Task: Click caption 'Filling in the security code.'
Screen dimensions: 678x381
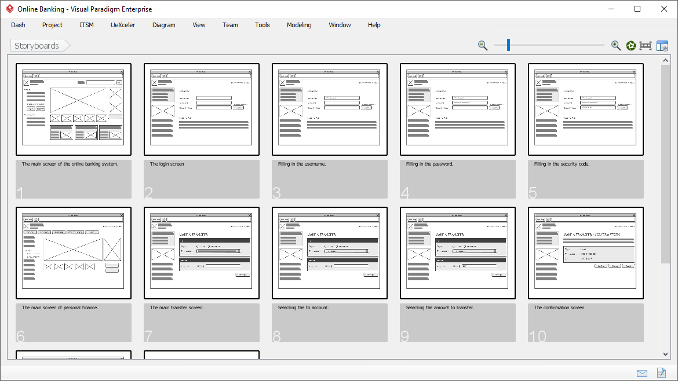Action: [x=562, y=164]
